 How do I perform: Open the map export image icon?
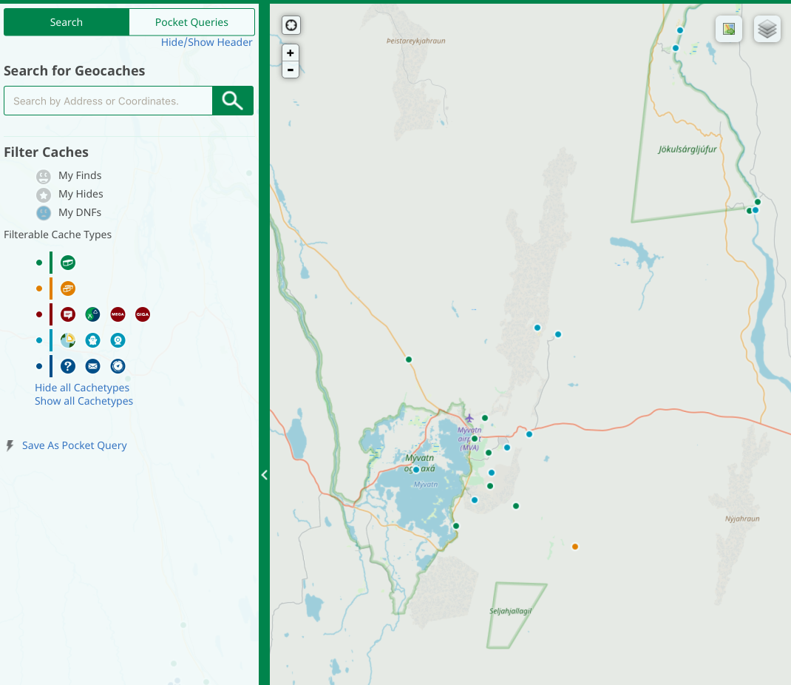728,30
